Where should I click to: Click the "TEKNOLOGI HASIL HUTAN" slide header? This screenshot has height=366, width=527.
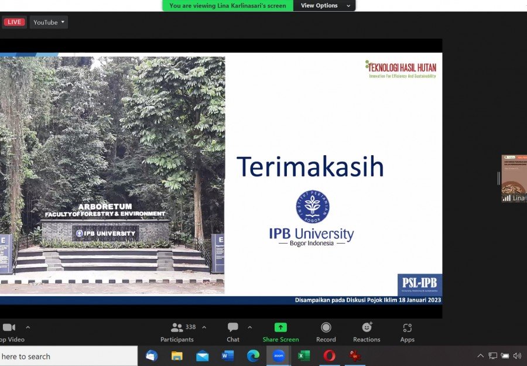pos(402,67)
